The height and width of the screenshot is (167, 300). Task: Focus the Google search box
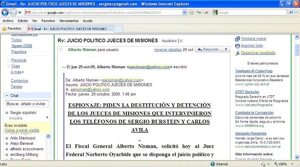pyautogui.click(x=252, y=13)
